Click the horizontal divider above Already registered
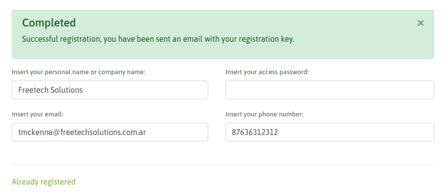Viewport: 443px width, 192px height. [222, 164]
